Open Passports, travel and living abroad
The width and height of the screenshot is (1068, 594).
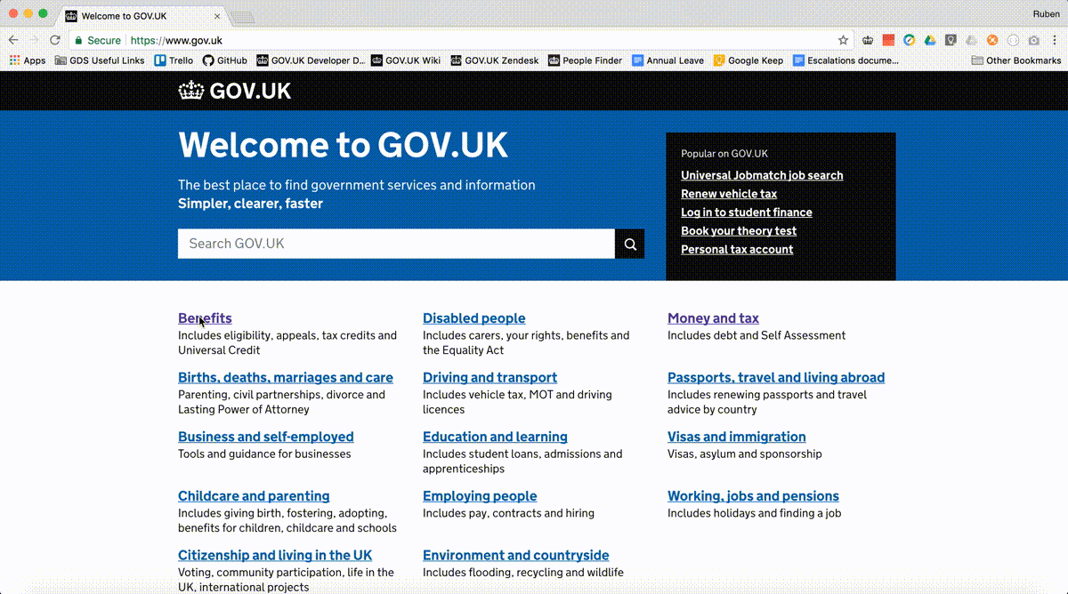(776, 378)
